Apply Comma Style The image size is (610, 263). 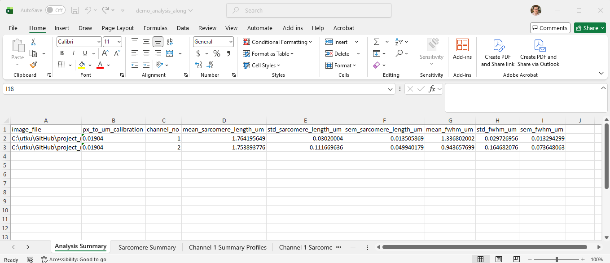point(228,53)
